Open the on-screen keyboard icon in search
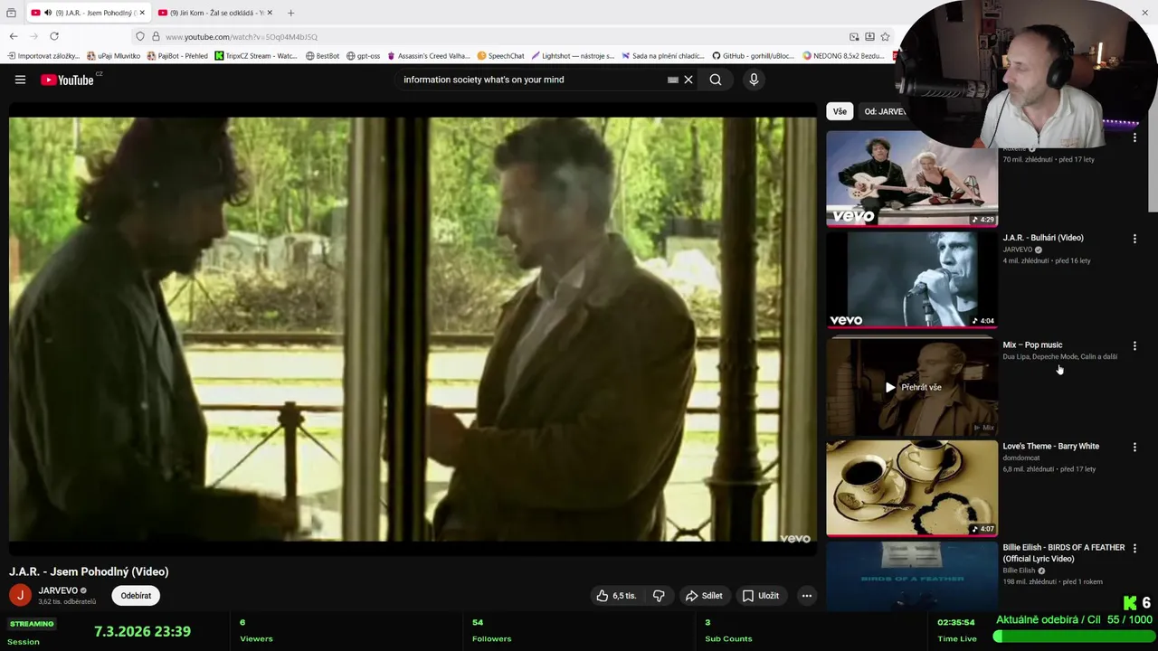Viewport: 1158px width, 651px height. (673, 80)
